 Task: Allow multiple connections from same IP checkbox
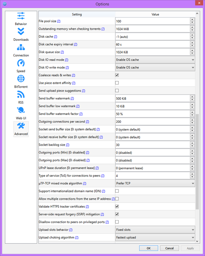(117, 199)
